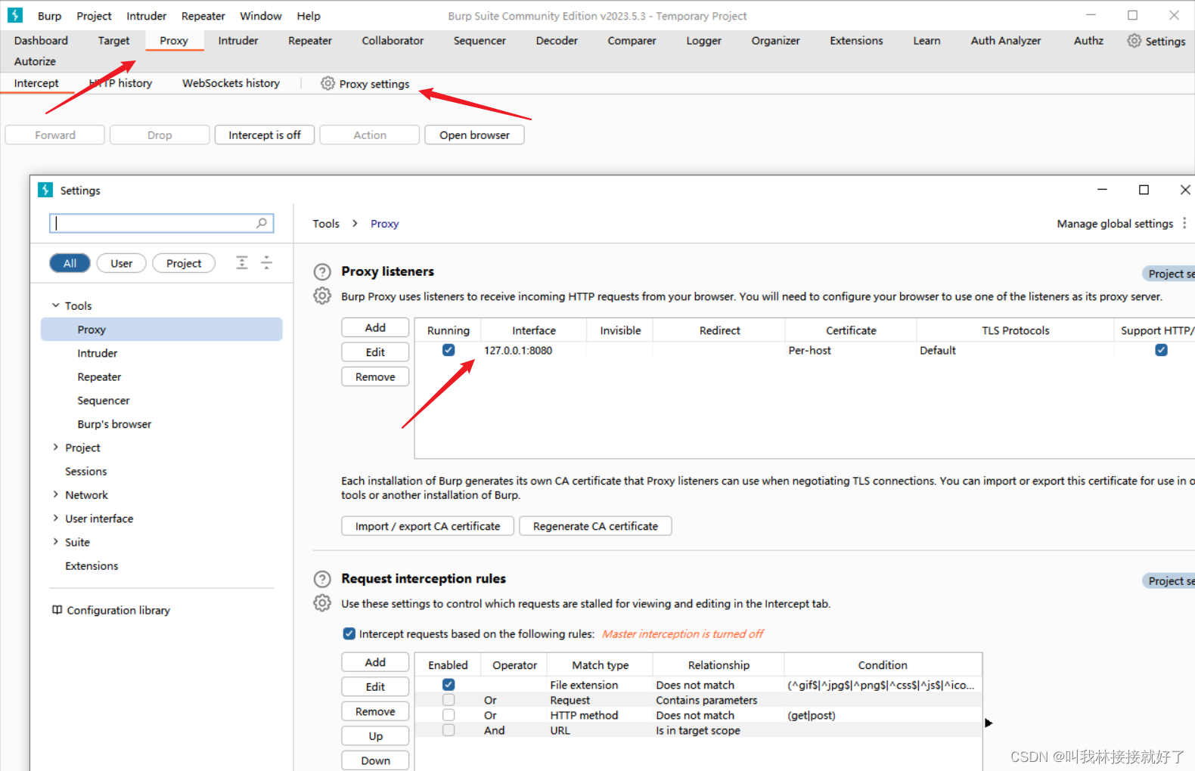This screenshot has width=1195, height=771.
Task: Click the Configuration library book icon
Action: (57, 610)
